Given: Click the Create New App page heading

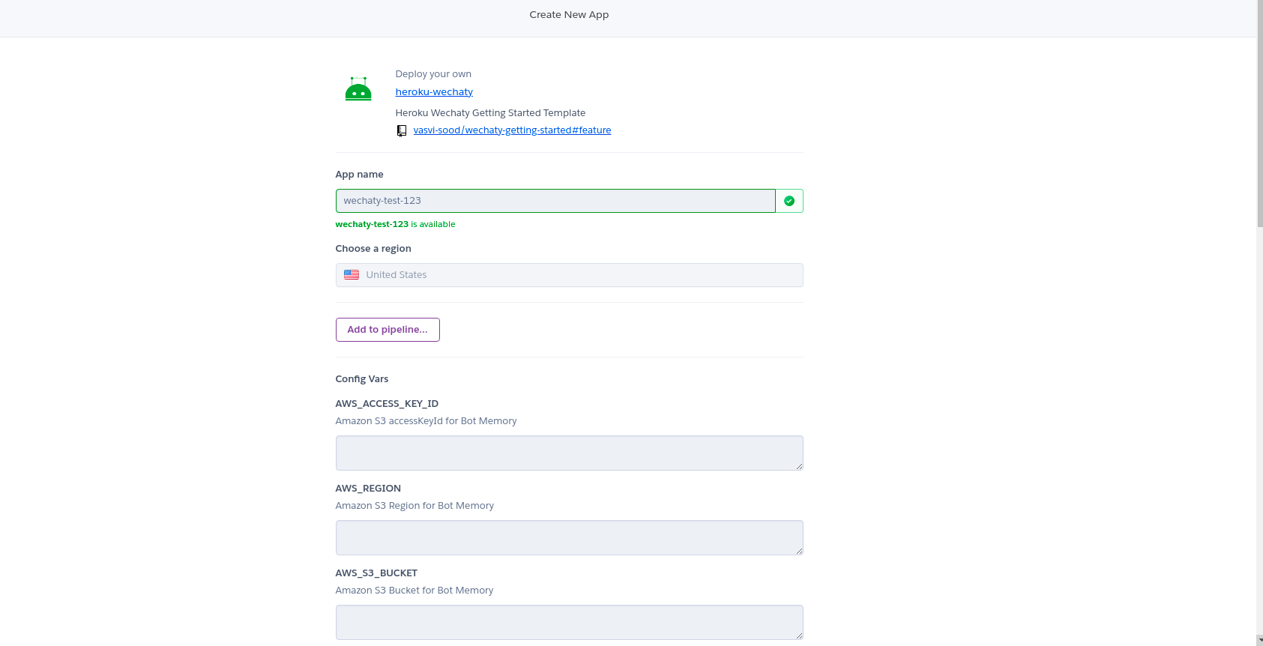Looking at the screenshot, I should (x=569, y=15).
